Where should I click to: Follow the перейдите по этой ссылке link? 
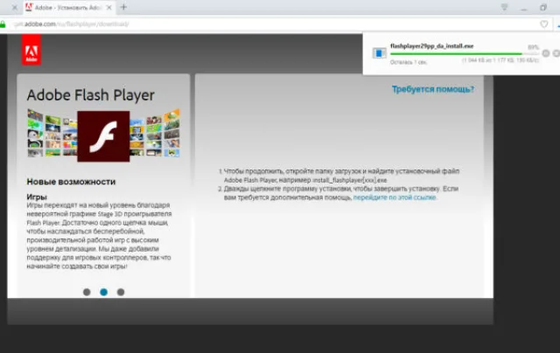[395, 197]
